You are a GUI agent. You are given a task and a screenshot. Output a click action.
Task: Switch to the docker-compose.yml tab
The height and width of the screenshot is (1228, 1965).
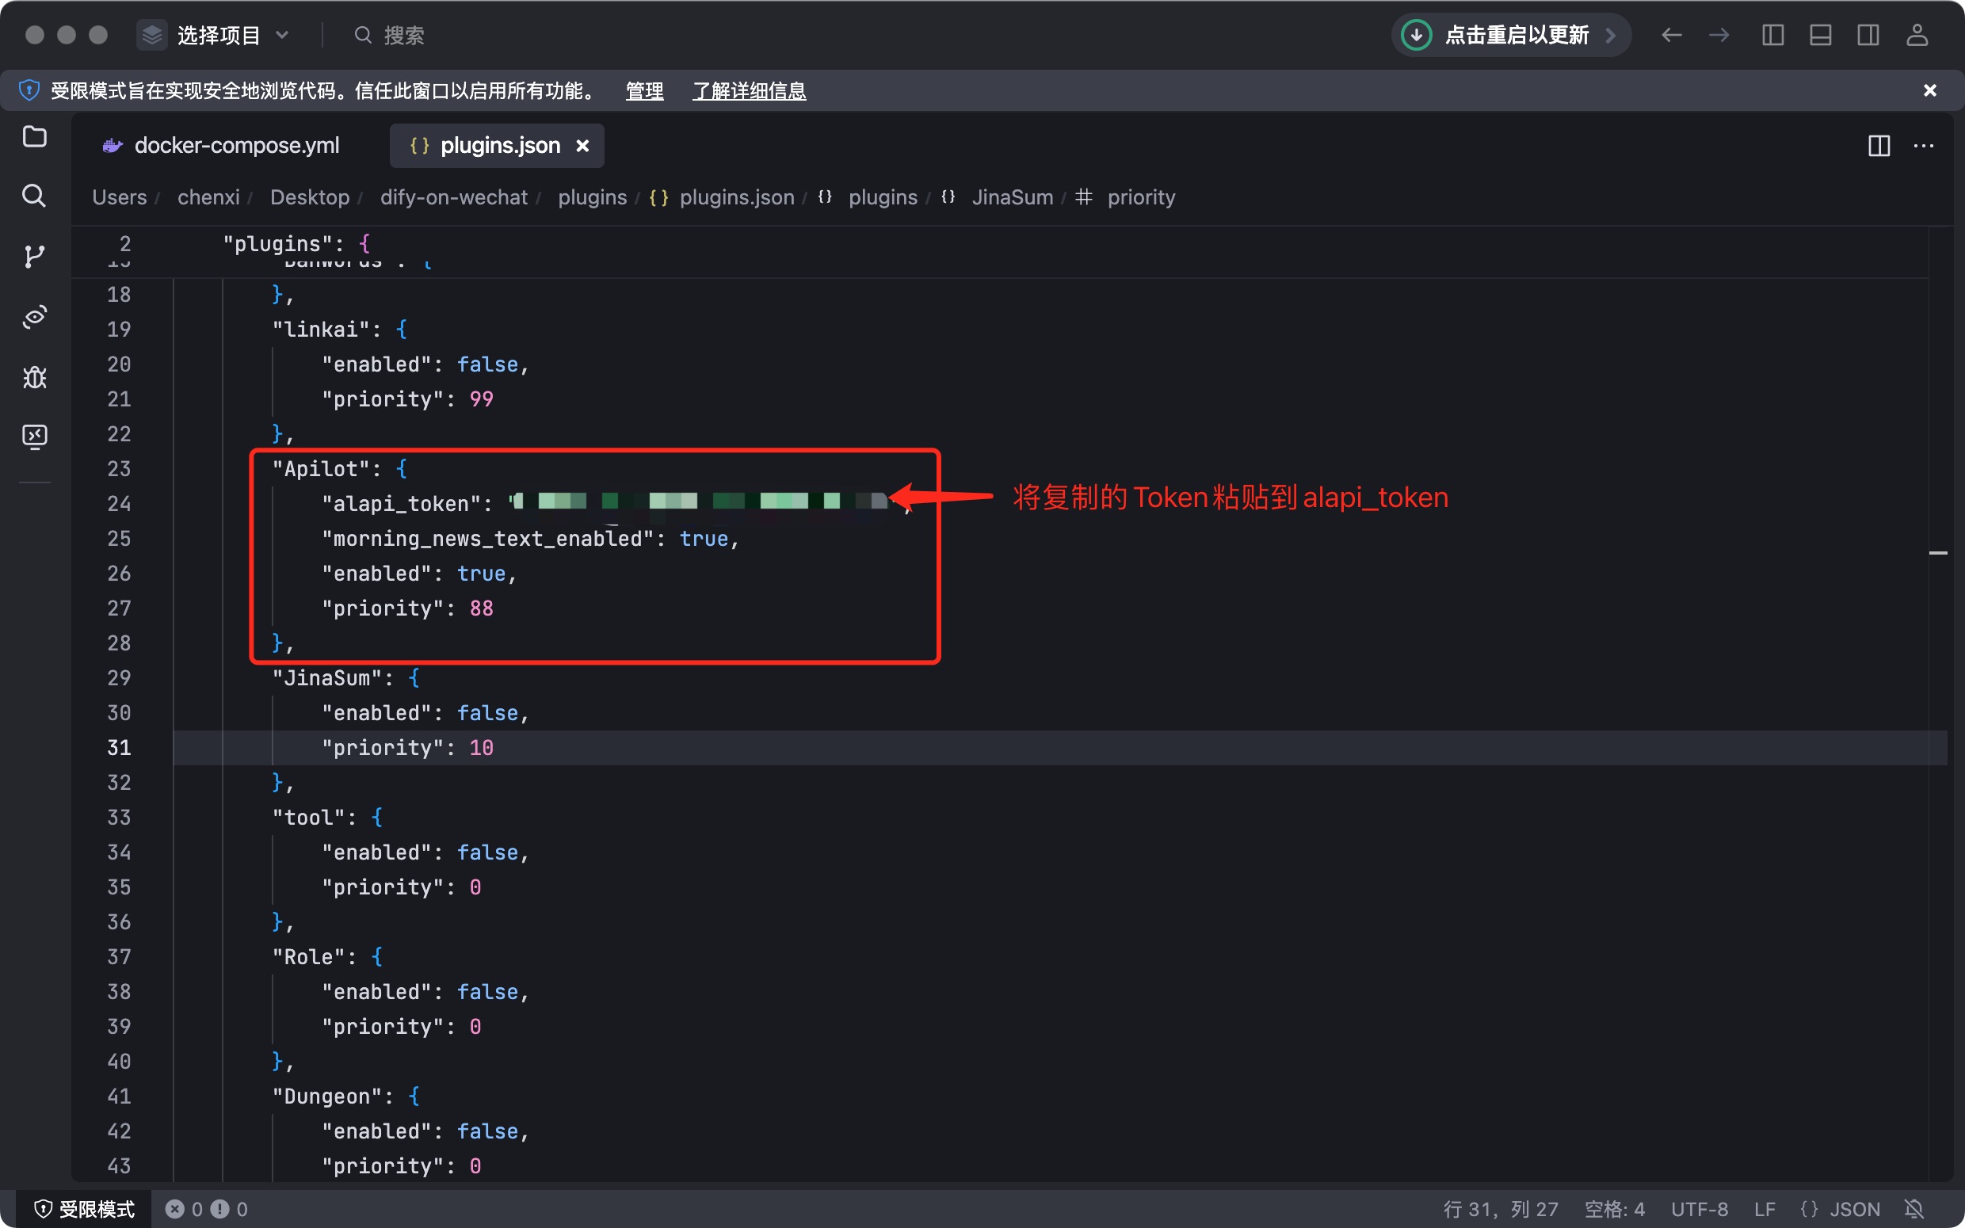coord(235,147)
